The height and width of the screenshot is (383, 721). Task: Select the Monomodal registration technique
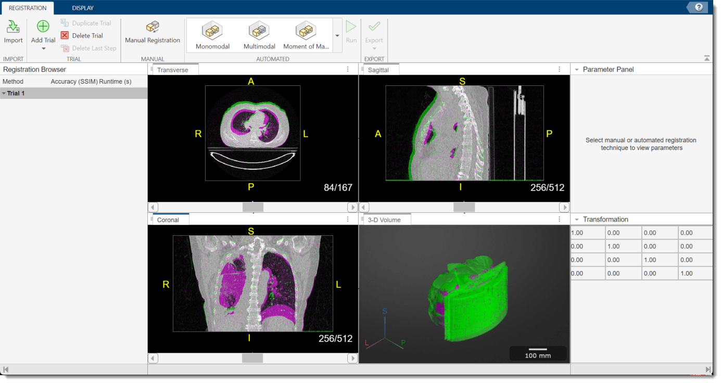[x=212, y=35]
